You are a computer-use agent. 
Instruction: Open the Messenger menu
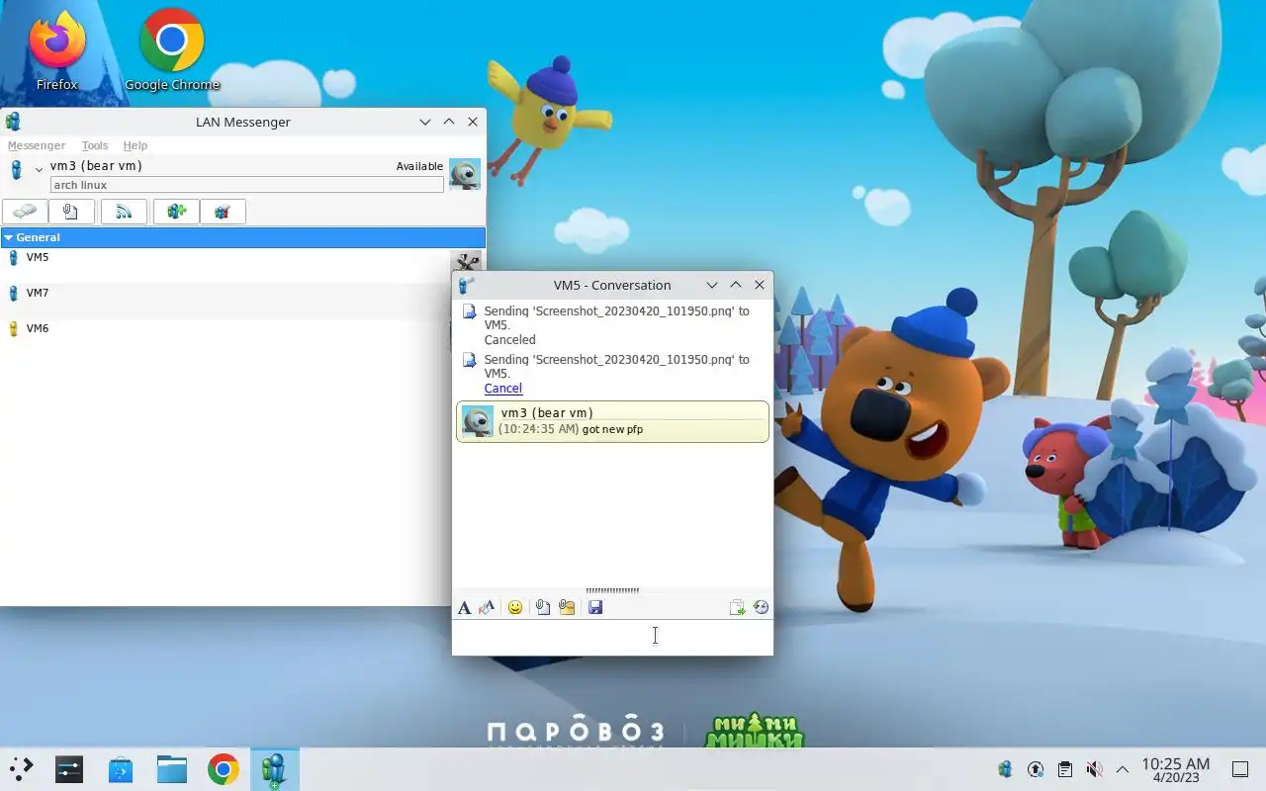point(37,145)
